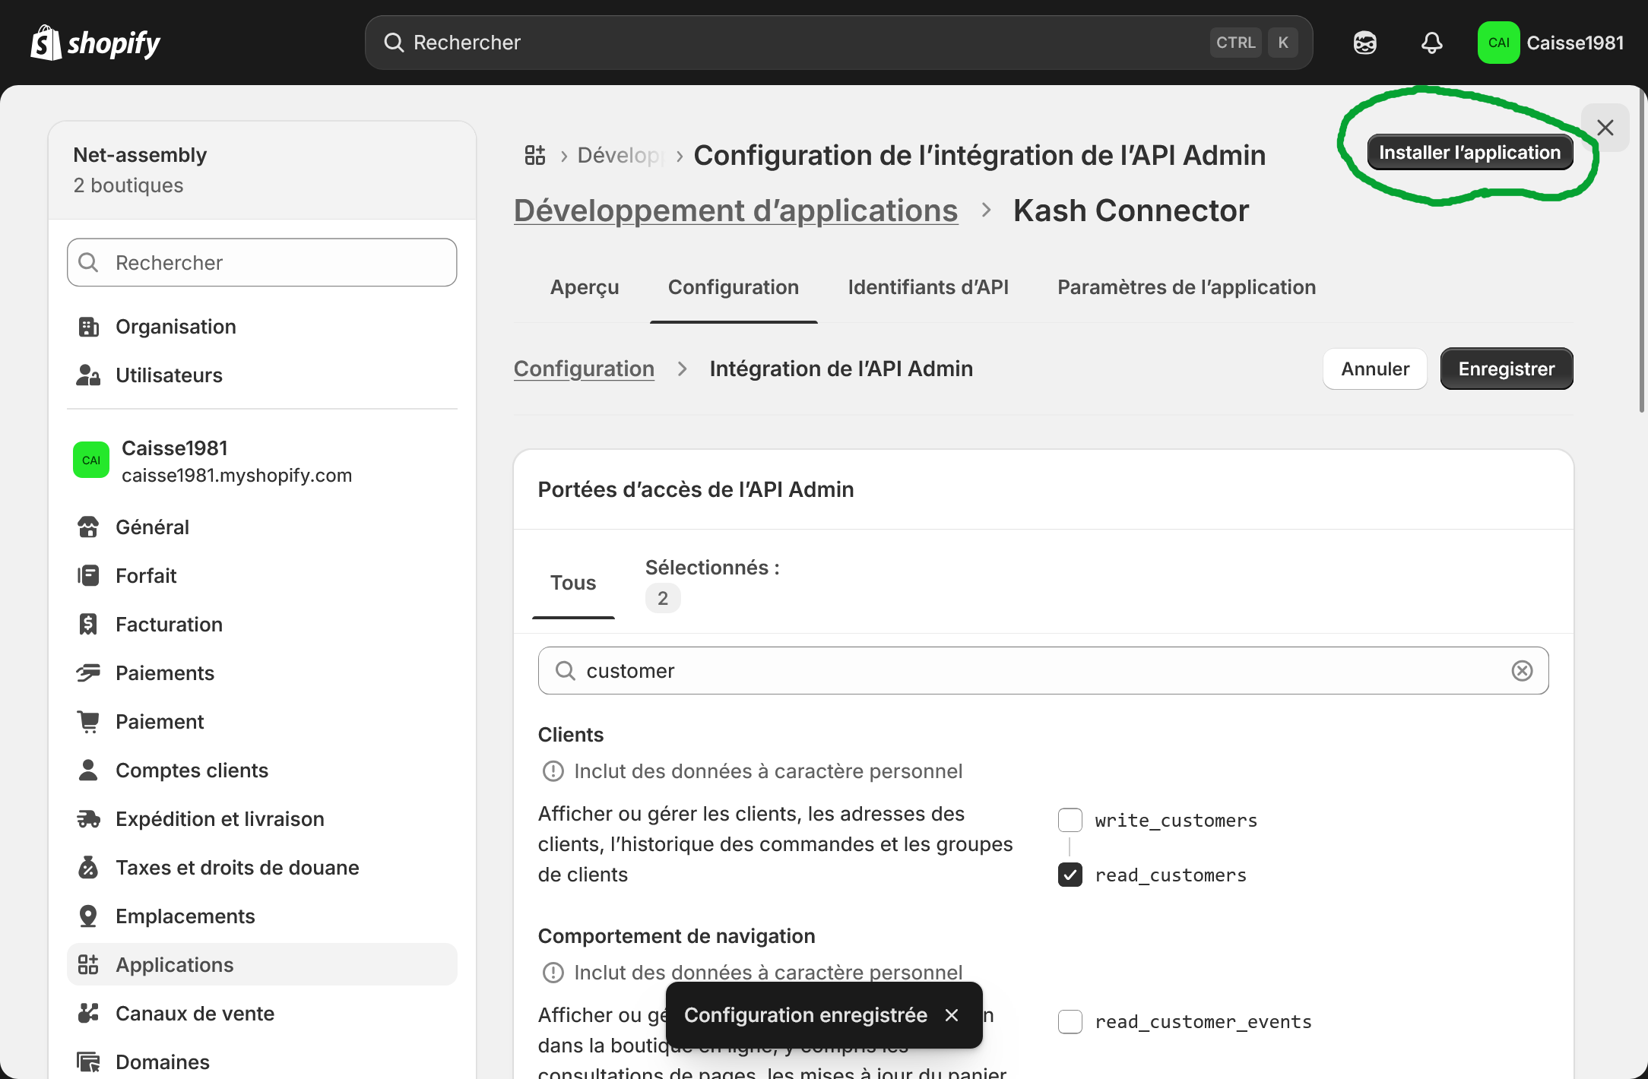Screen dimensions: 1648x1079
Task: Dismiss the Configuration enregistrée toast
Action: pos(951,1015)
